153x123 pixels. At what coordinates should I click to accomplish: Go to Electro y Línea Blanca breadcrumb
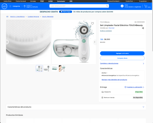point(17,17)
